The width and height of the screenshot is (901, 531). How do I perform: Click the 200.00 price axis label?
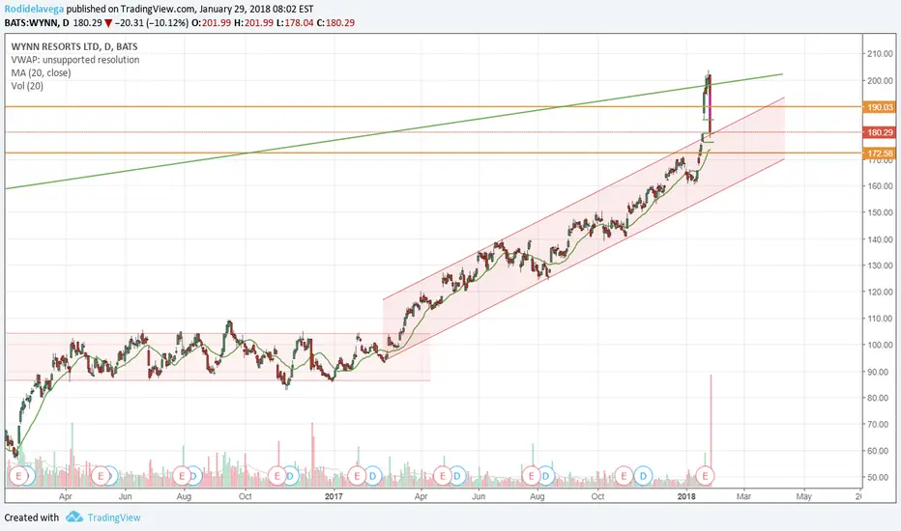point(880,81)
